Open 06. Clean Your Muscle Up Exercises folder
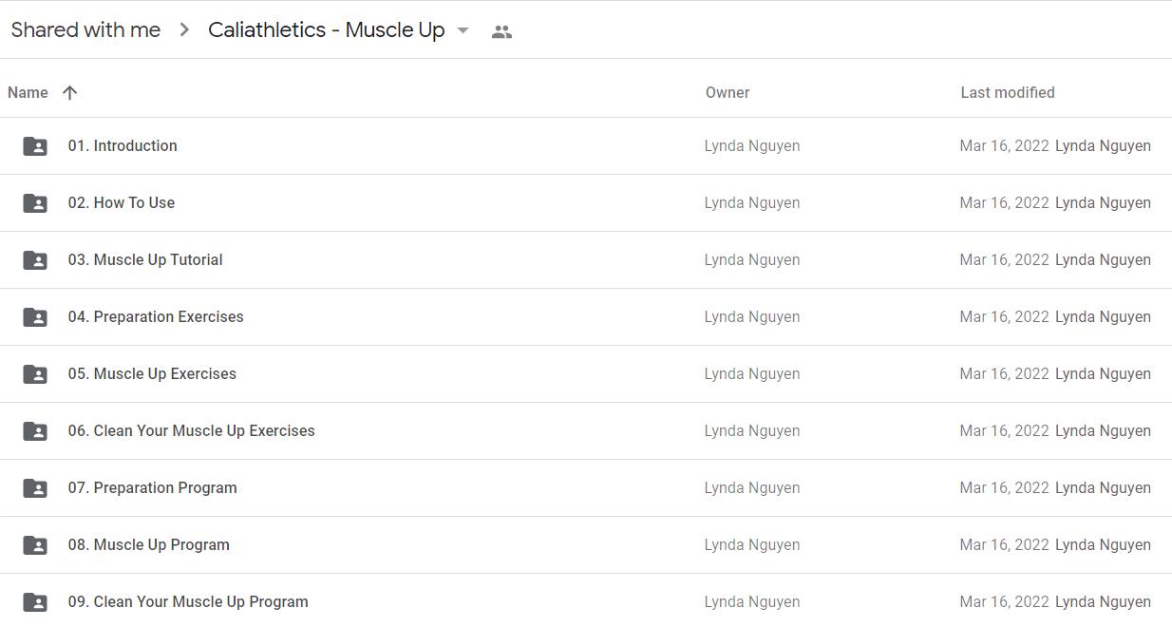This screenshot has width=1172, height=627. pos(586,431)
